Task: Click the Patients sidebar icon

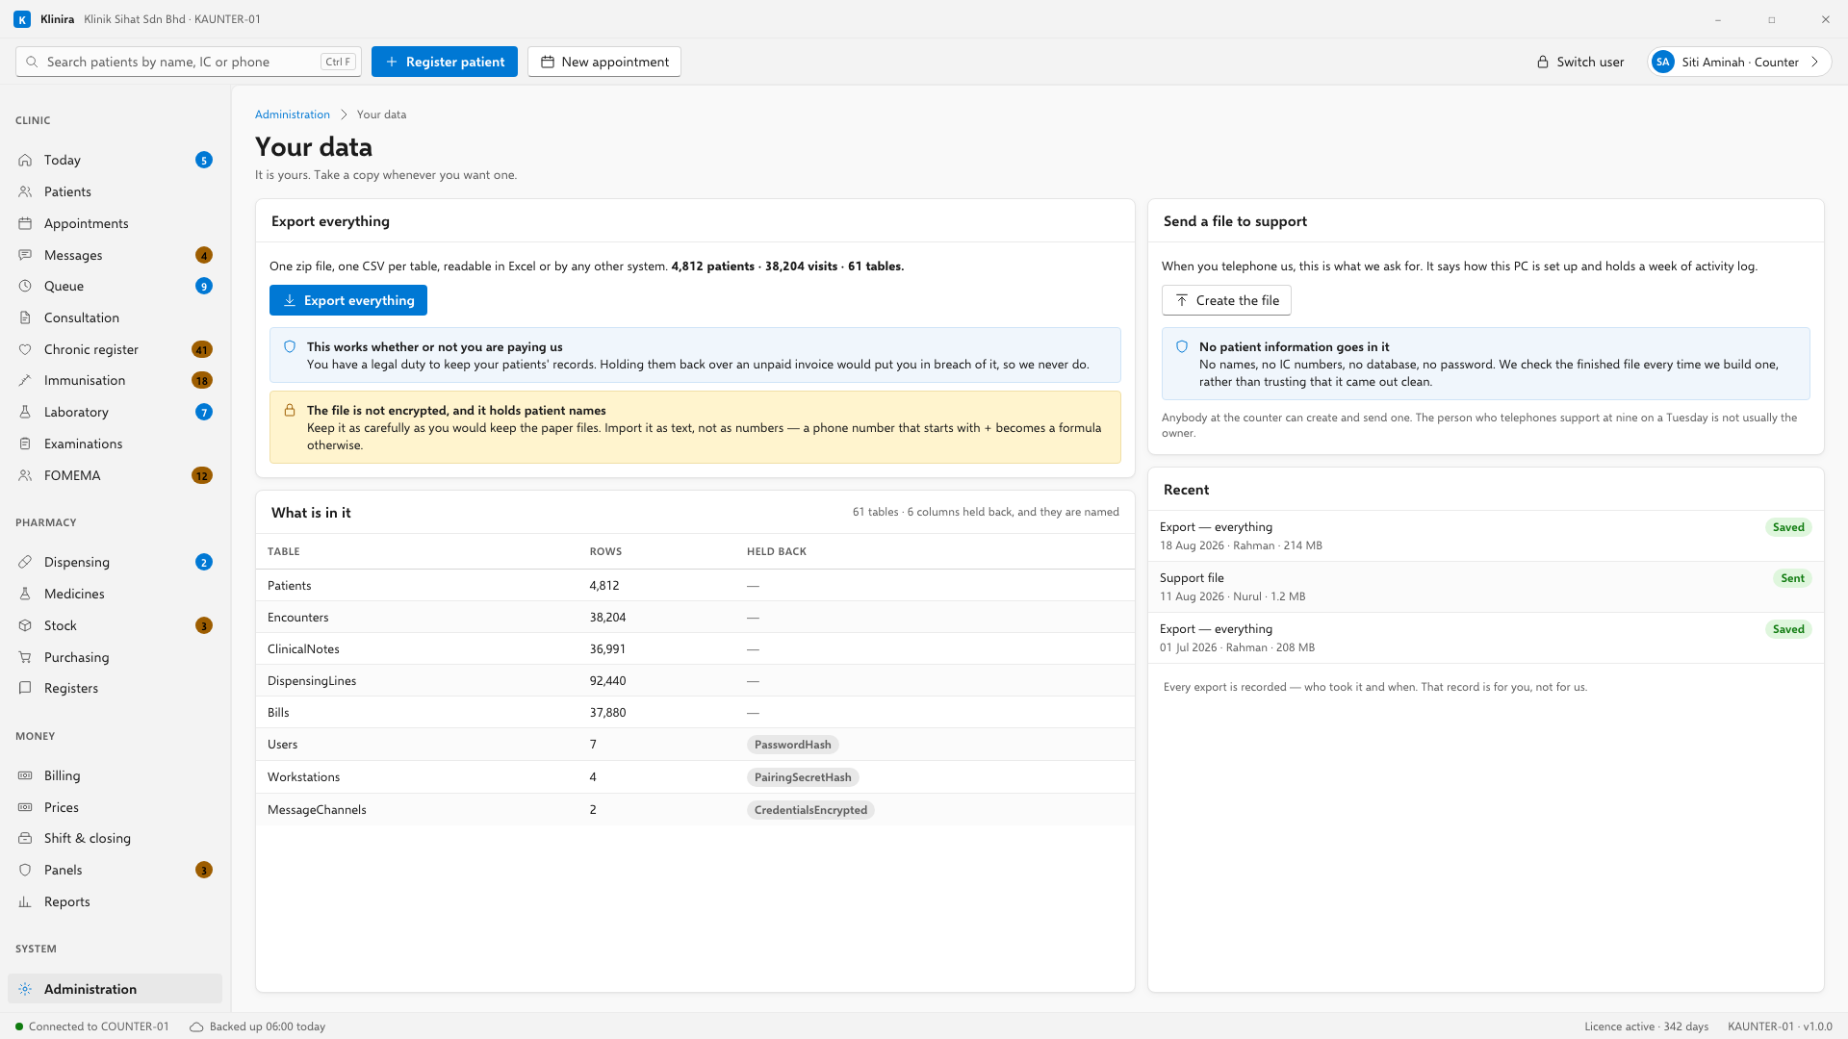Action: (x=25, y=191)
